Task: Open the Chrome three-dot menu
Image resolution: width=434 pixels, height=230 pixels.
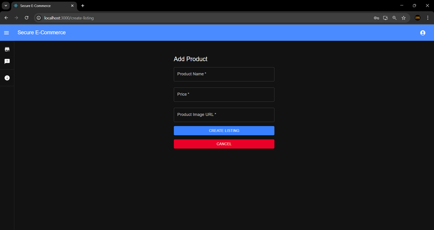Action: click(428, 18)
